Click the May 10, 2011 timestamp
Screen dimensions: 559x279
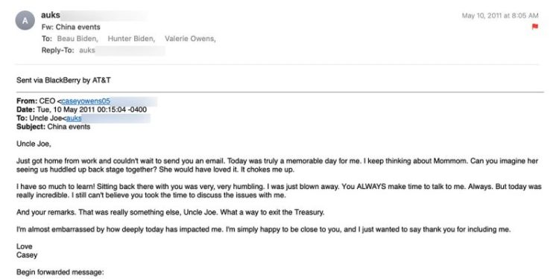[500, 16]
